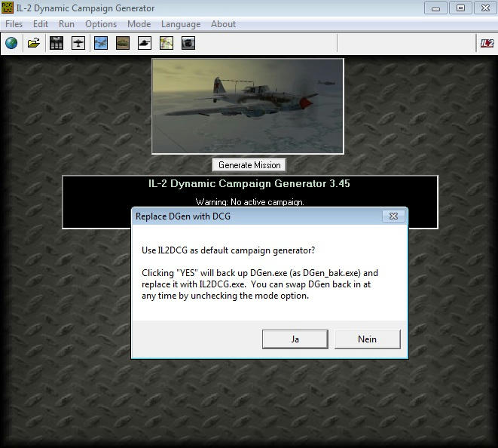Viewport: 498px width, 448px height.
Task: Click the green tank toolbar icon
Action: pos(123,43)
